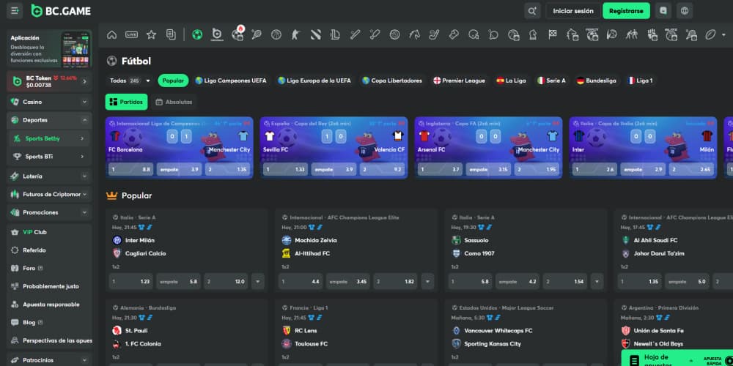Click Iniciar sesión button

click(x=573, y=11)
